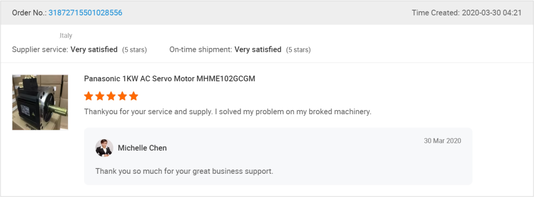534x197 pixels.
Task: Click Michelle Chen's profile avatar
Action: pyautogui.click(x=104, y=148)
